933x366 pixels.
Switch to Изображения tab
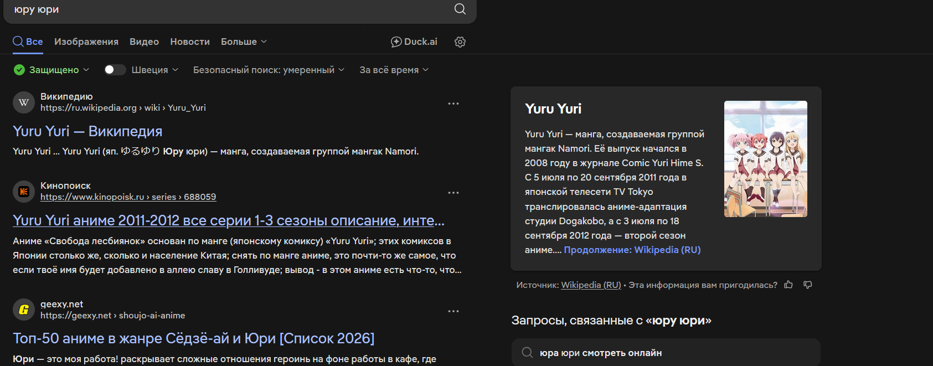[86, 42]
